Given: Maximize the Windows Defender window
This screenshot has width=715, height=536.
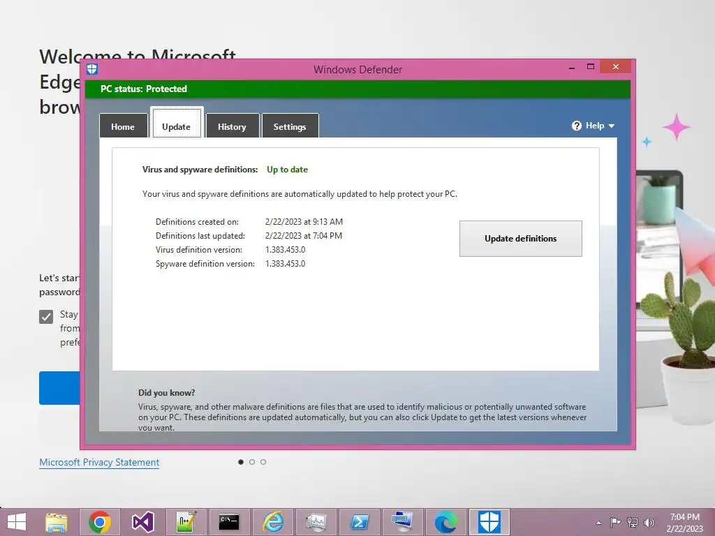Looking at the screenshot, I should pyautogui.click(x=591, y=66).
